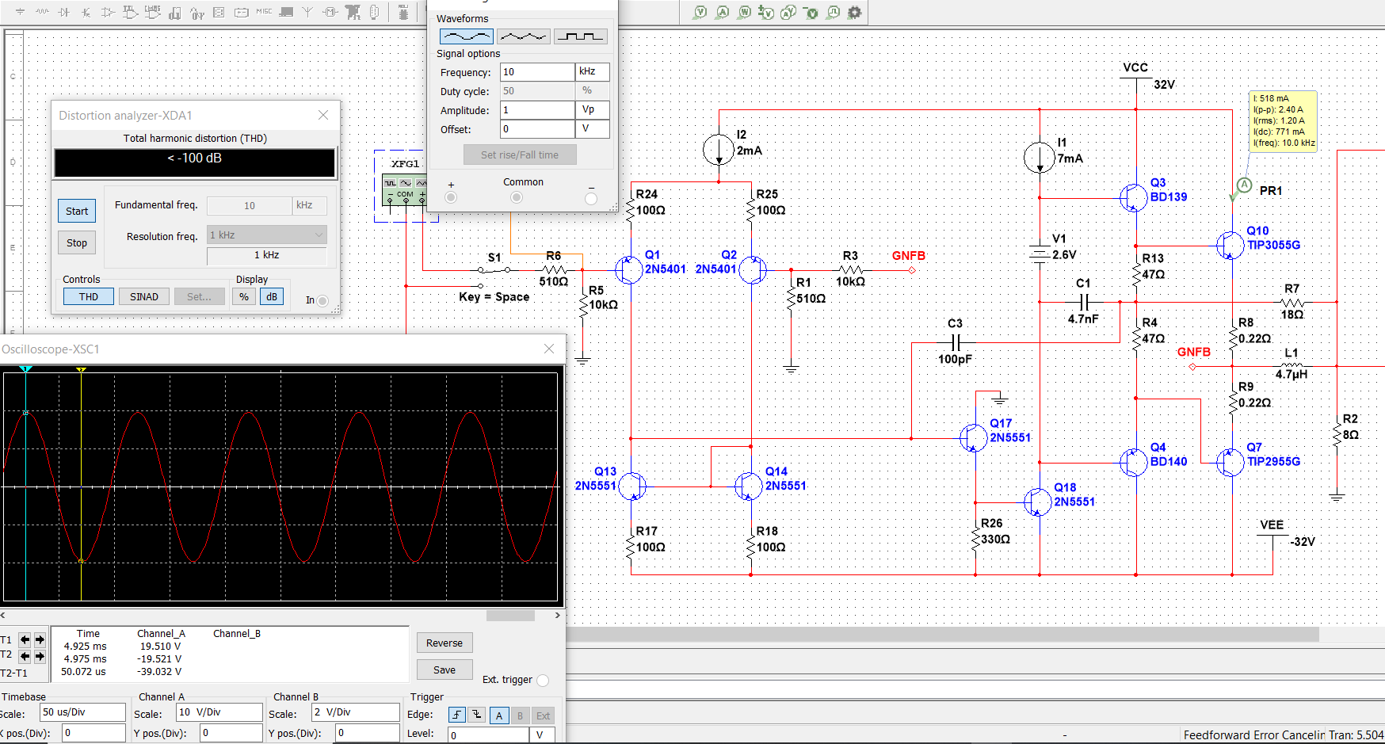Select falling edge trigger icon
This screenshot has height=744, width=1385.
(x=476, y=715)
